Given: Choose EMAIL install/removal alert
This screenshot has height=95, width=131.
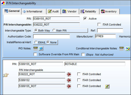Looking at the screenshot, I should coord(36,42).
